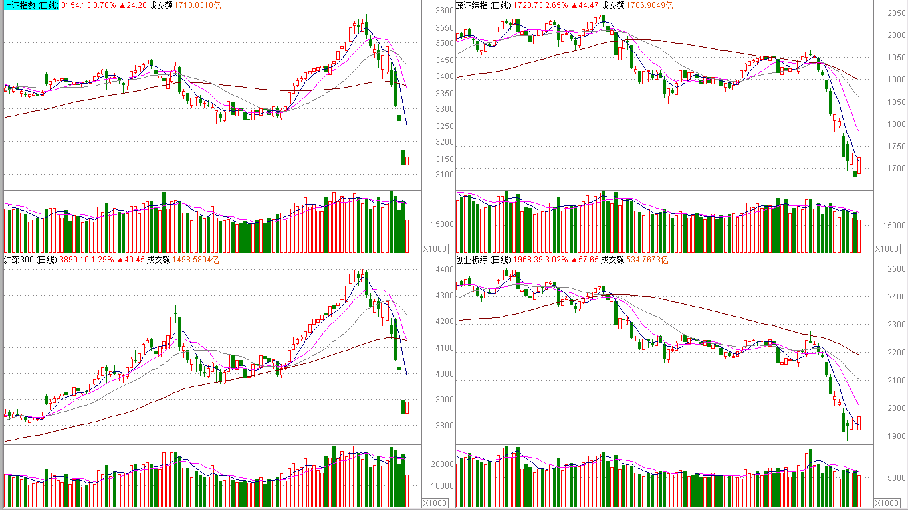Click the ▲44.47 change in 深证综指 header
The width and height of the screenshot is (908, 510).
point(584,5)
